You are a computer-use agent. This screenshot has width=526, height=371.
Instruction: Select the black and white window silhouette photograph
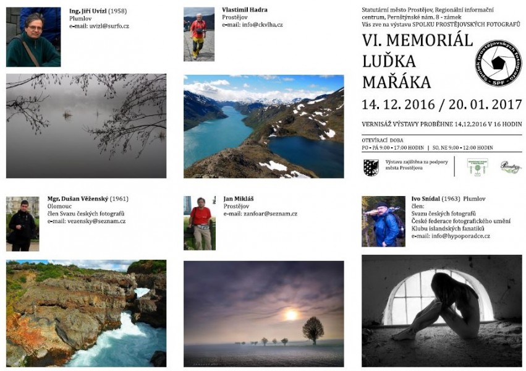442,311
